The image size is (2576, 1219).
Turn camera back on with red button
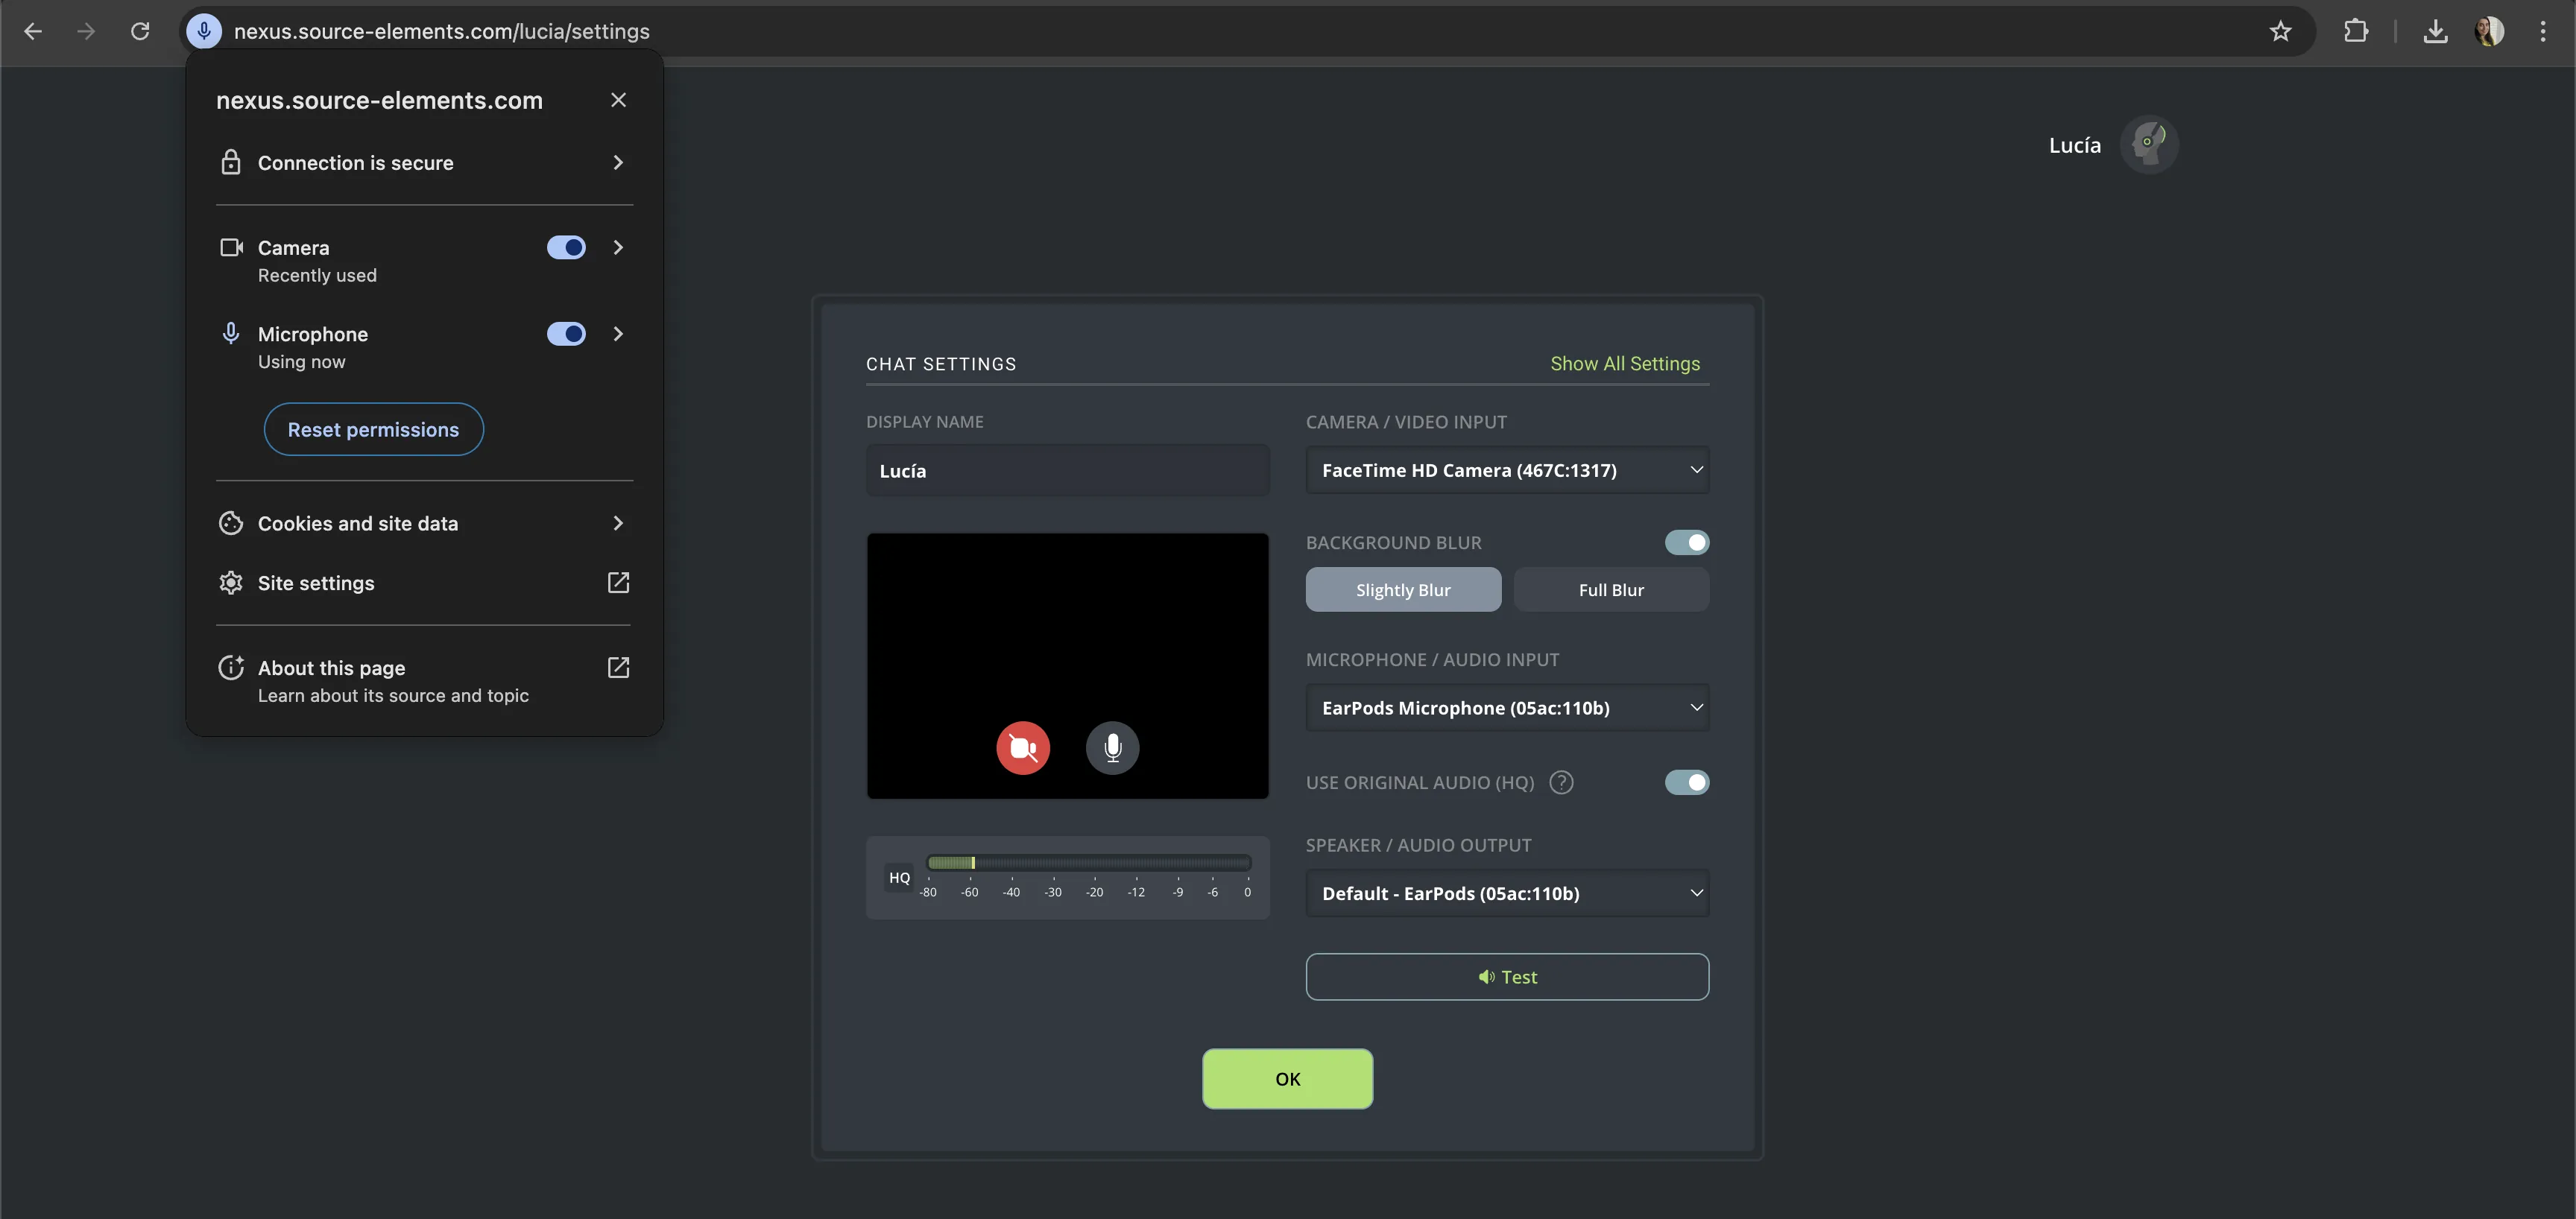click(x=1023, y=748)
